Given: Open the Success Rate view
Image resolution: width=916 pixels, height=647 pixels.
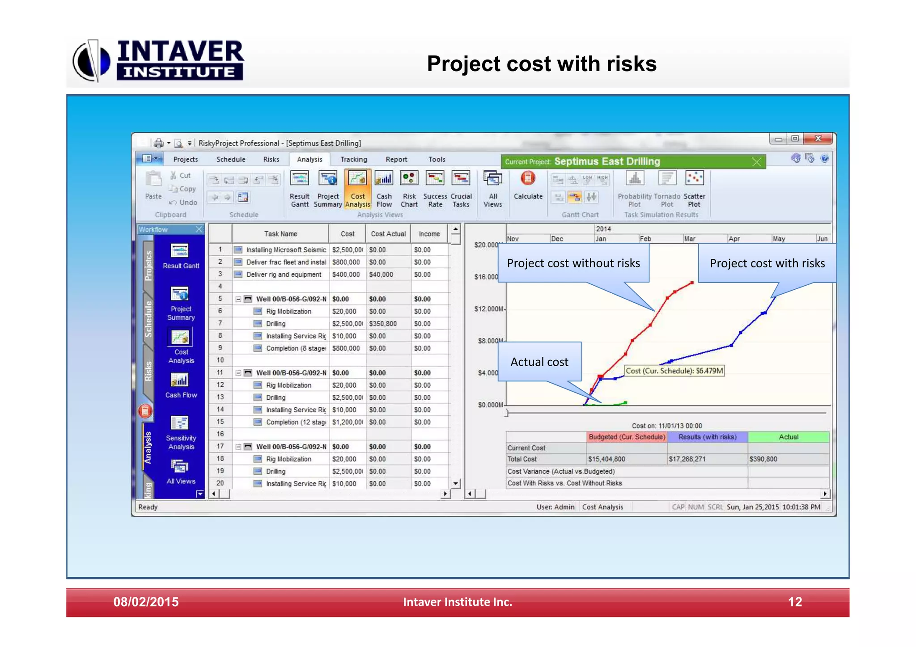Looking at the screenshot, I should pyautogui.click(x=435, y=189).
